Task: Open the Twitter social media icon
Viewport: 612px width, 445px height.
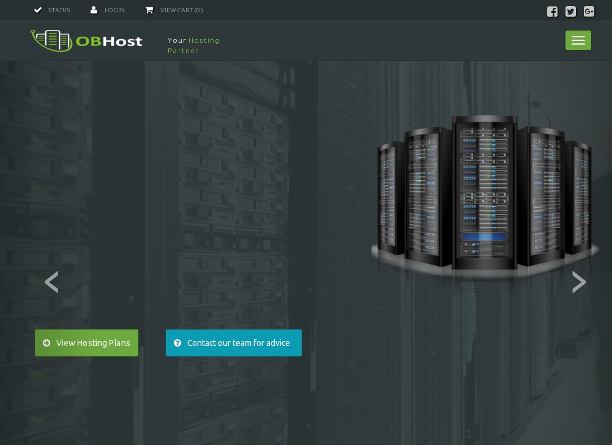Action: 570,12
